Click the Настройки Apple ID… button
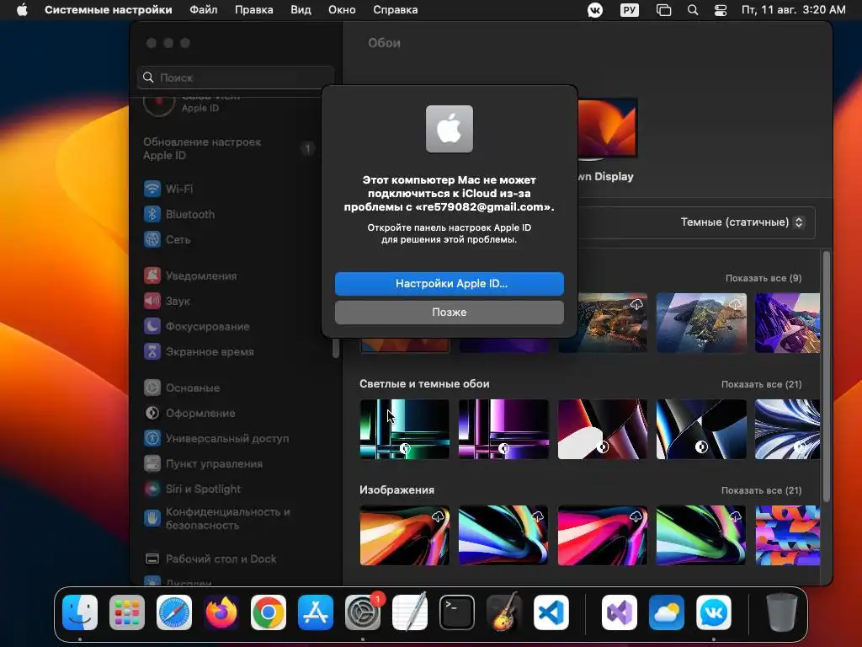862x647 pixels. click(x=450, y=283)
